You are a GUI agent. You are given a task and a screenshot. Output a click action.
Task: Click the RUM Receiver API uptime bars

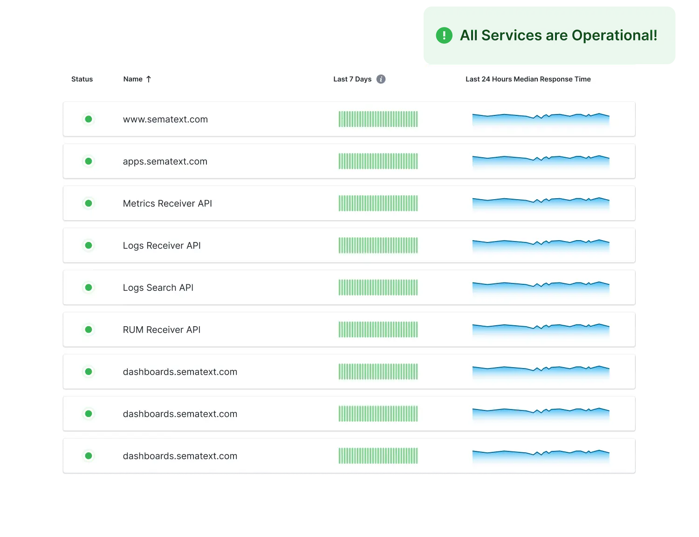click(378, 329)
